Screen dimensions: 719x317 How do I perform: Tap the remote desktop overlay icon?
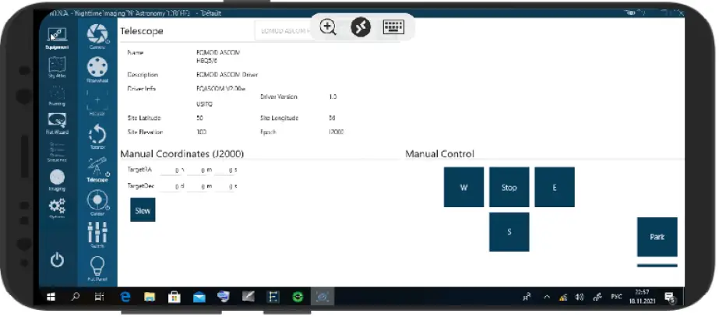point(361,27)
